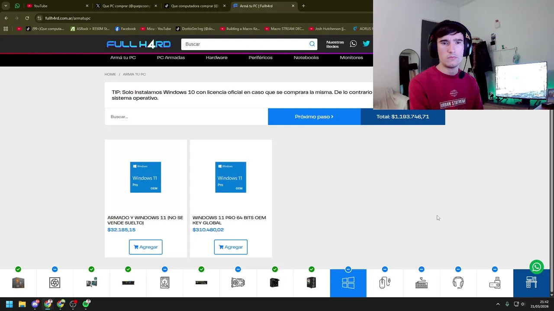This screenshot has width=554, height=311.
Task: Click the browser address bar URL
Action: tap(68, 18)
